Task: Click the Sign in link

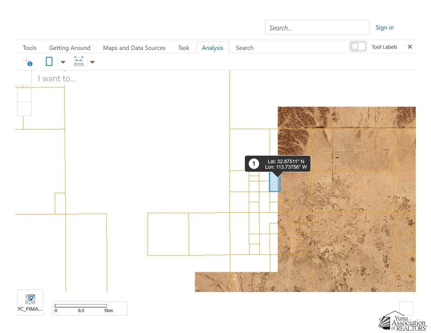Action: (384, 27)
